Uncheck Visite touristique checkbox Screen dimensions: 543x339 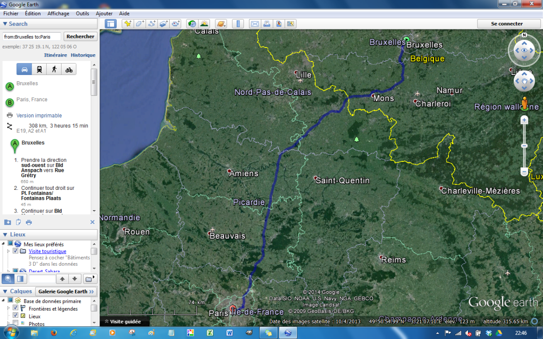[x=15, y=251]
